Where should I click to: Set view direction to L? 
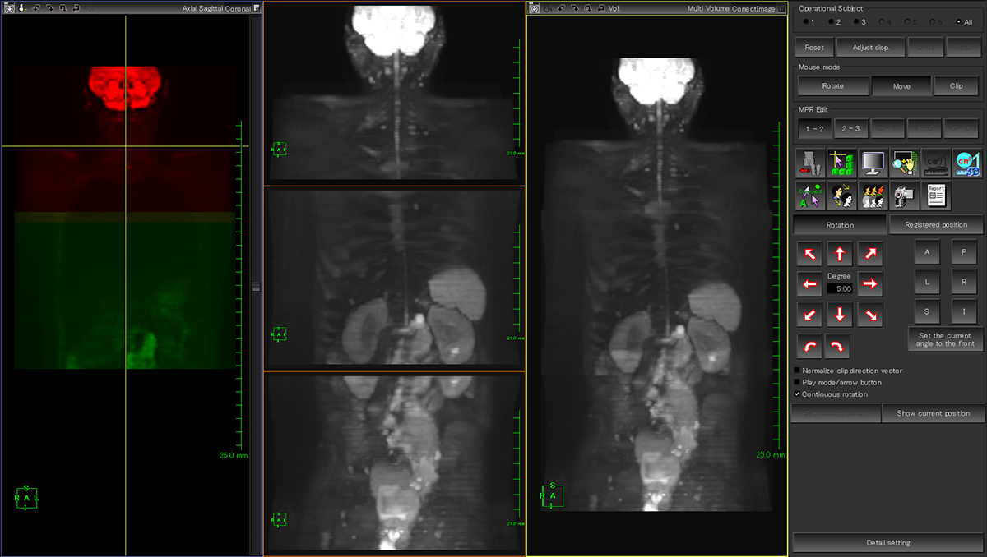coord(927,282)
